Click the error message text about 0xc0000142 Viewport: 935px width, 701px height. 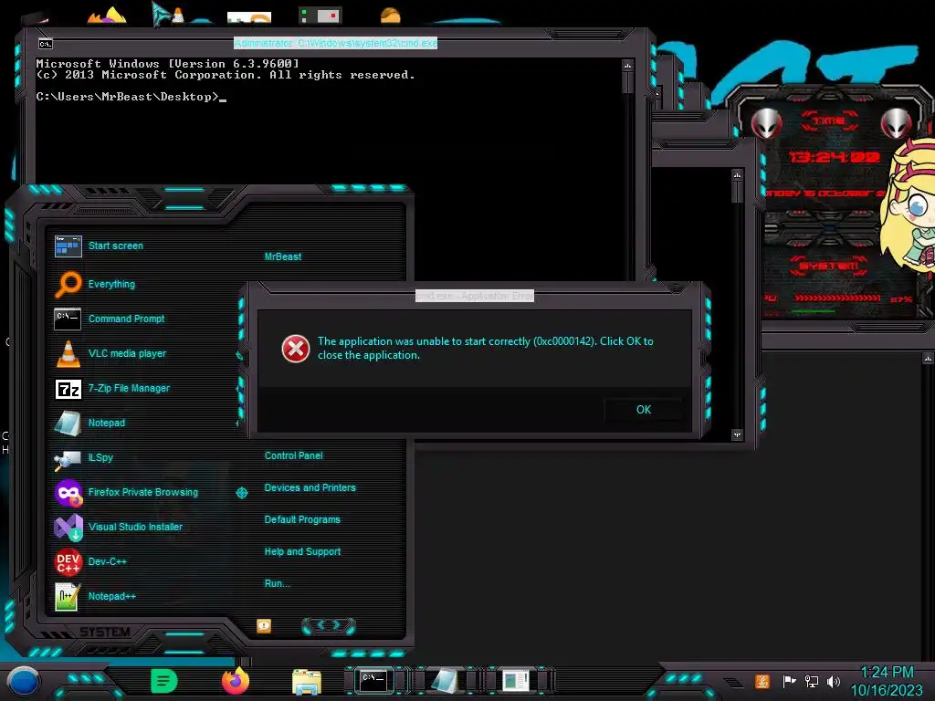pyautogui.click(x=486, y=348)
